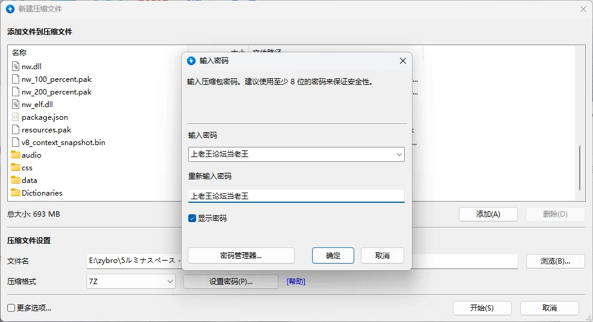The width and height of the screenshot is (593, 322).
Task: Click the app logo in 输入密码 dialog title
Action: coord(191,61)
